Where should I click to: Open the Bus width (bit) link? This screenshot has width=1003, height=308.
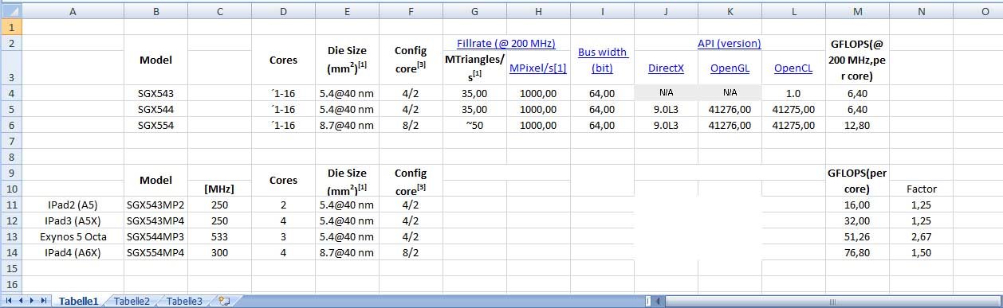(603, 60)
